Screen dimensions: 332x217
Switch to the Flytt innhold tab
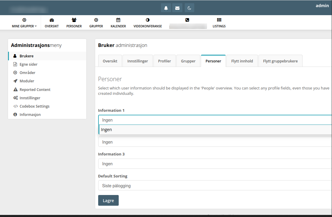coord(242,61)
